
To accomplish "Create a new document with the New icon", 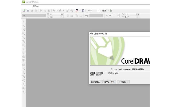I will [x=24, y=11].
